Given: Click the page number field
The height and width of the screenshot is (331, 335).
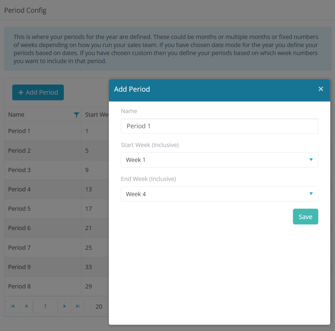Looking at the screenshot, I should coord(45,306).
